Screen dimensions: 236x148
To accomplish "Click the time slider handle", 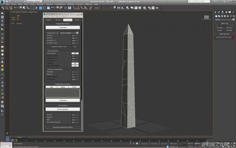I will 19,137.
